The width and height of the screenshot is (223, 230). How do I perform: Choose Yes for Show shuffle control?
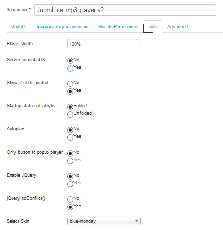70,91
